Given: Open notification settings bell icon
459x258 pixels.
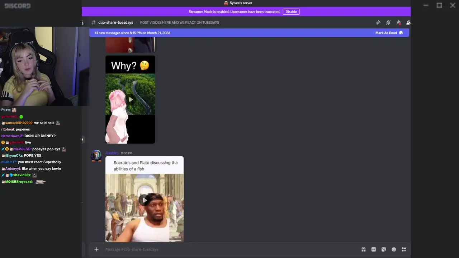Looking at the screenshot, I should coord(388,23).
